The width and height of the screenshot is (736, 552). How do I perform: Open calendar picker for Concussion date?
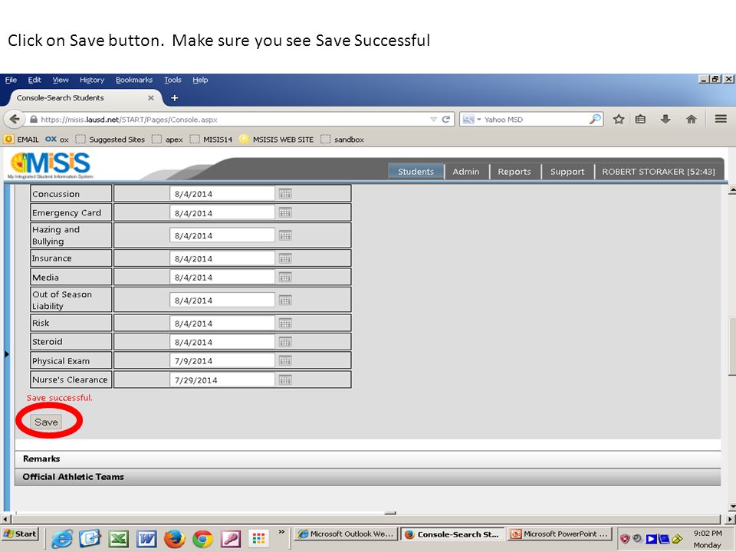pyautogui.click(x=285, y=193)
